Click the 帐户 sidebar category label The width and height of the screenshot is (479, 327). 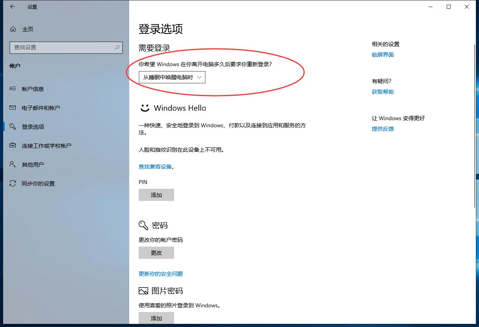[x=15, y=66]
